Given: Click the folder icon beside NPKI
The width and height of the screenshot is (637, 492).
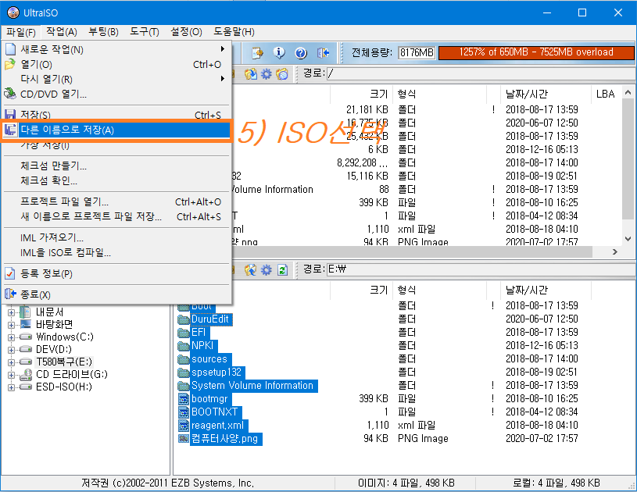Looking at the screenshot, I should click(x=184, y=346).
